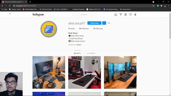Viewport: 171px width, 96px height.
Task: Switch to the TAGGED tab
Action: click(91, 53)
